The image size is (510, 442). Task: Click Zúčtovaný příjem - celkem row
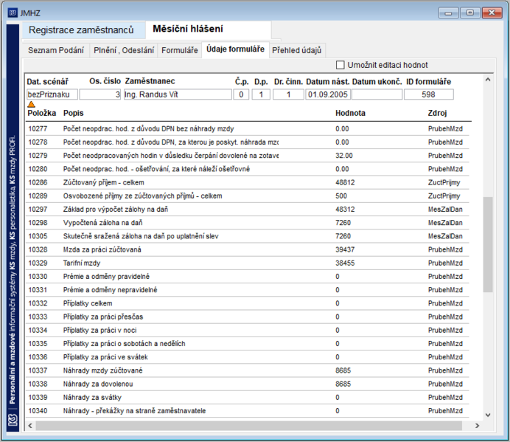pyautogui.click(x=247, y=182)
